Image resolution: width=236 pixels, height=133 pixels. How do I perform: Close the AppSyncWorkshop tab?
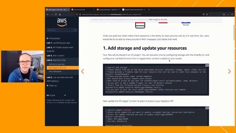point(119,10)
